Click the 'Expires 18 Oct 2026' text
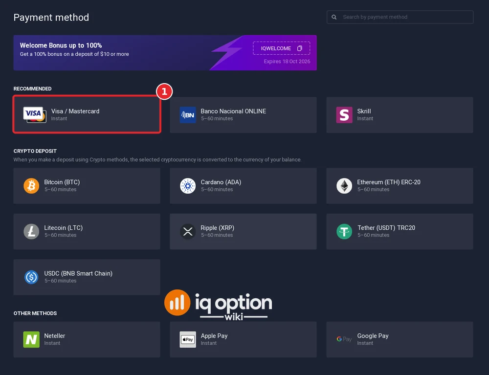This screenshot has width=489, height=375. [x=287, y=62]
